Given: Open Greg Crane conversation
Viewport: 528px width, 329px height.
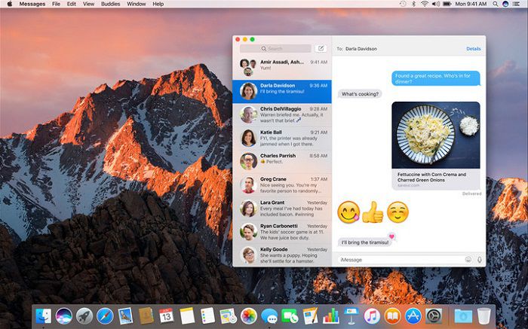Looking at the screenshot, I should click(x=282, y=185).
